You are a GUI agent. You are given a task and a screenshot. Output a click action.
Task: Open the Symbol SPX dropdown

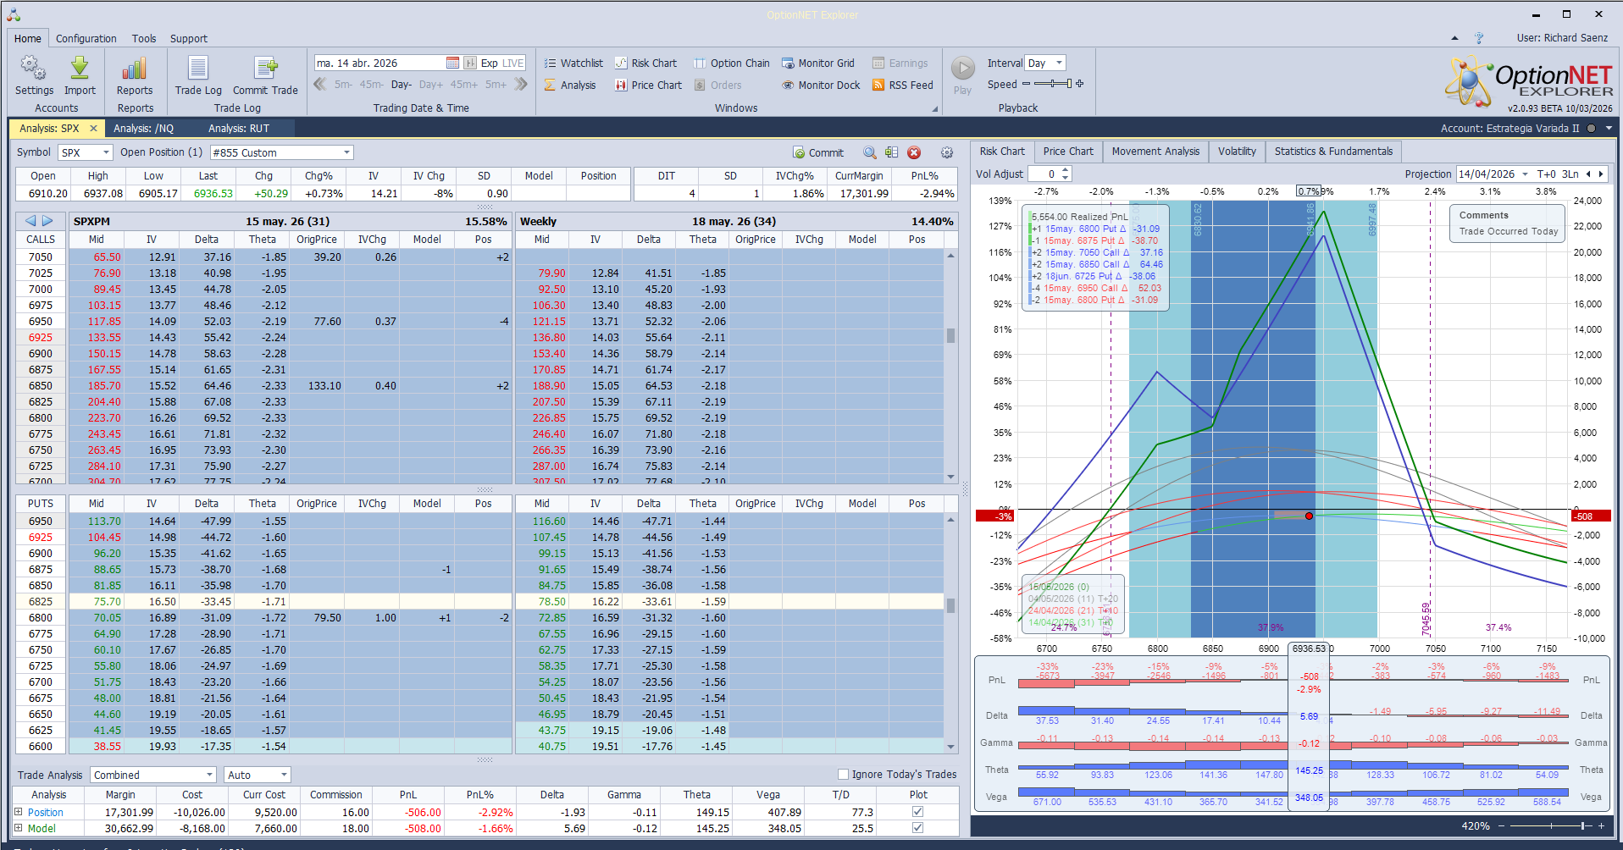pos(107,152)
